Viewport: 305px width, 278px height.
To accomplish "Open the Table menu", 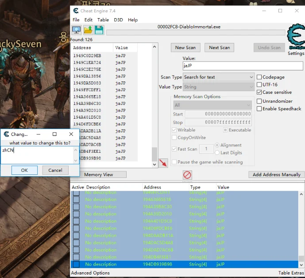I will click(x=103, y=20).
